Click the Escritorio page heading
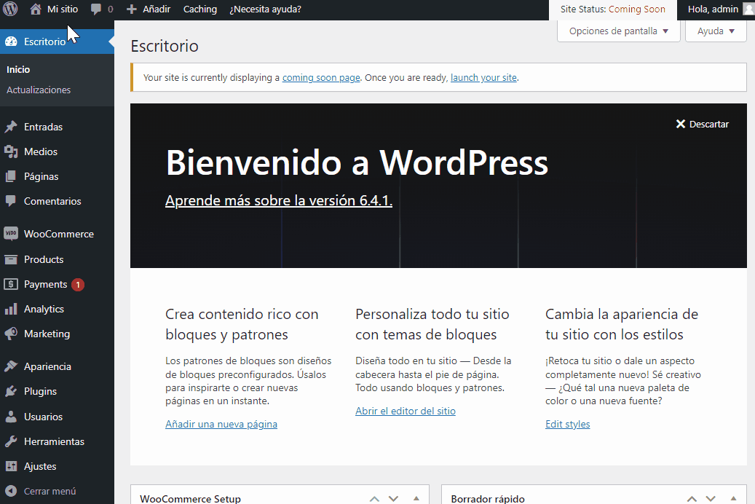Viewport: 755px width, 504px height. pos(165,47)
